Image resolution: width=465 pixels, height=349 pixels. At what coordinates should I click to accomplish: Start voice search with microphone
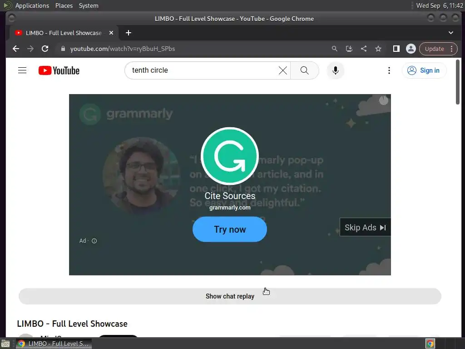coord(336,70)
